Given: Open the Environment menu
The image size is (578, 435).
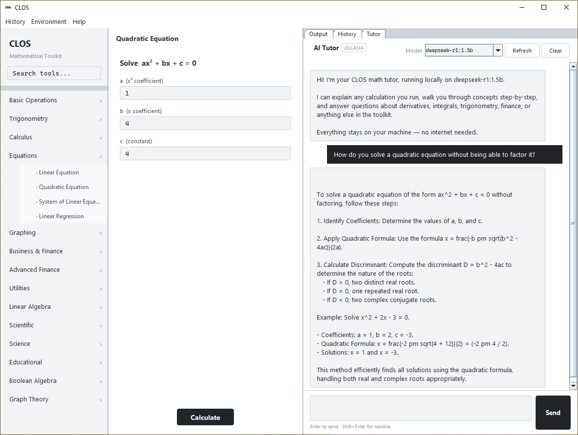Looking at the screenshot, I should point(49,22).
